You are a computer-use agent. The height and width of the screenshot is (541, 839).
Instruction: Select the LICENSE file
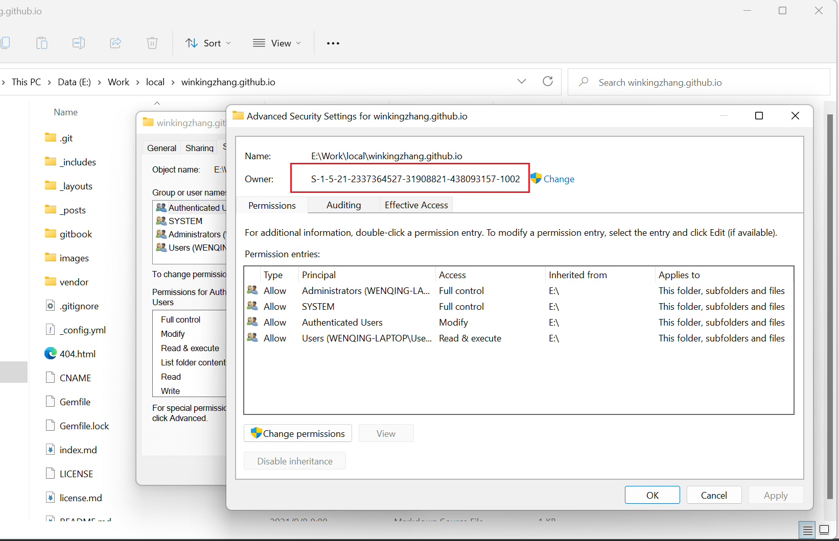coord(70,474)
